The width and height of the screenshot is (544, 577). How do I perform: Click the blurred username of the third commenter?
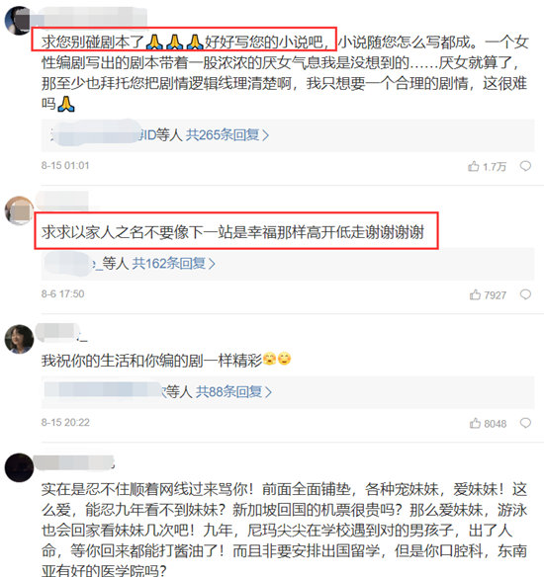pos(61,332)
